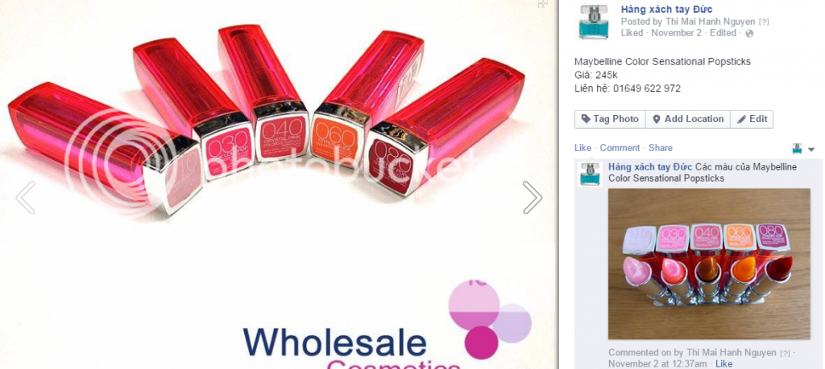Go to the next photo arrow

532,197
